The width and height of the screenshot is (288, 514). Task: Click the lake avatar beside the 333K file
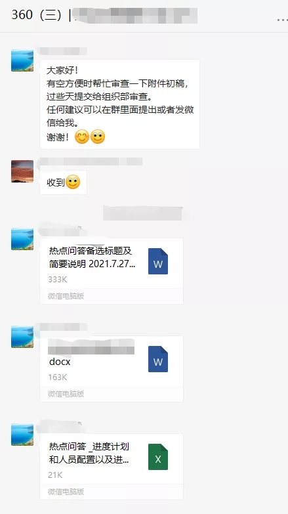[x=22, y=239]
